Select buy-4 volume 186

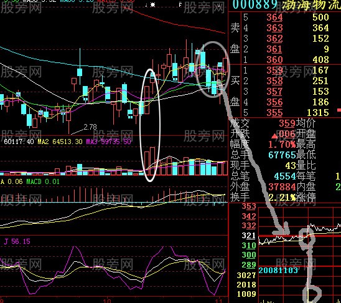[x=320, y=102]
